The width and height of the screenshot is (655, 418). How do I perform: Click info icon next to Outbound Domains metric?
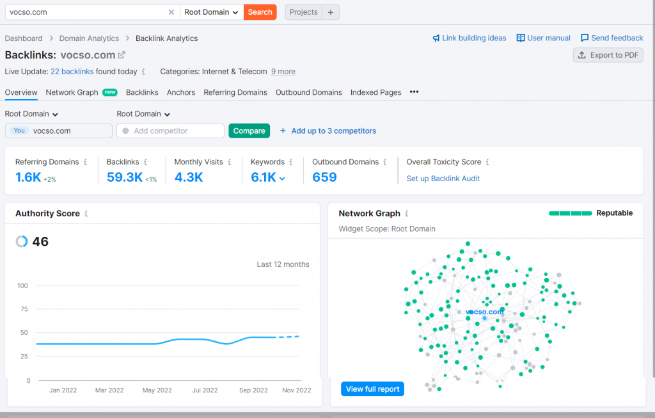click(x=384, y=162)
